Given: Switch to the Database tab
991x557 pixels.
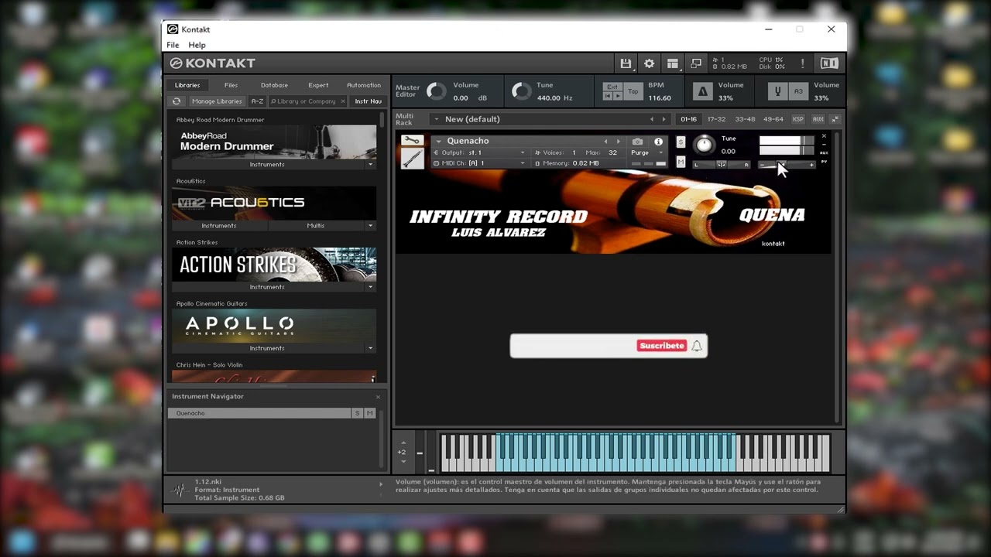Looking at the screenshot, I should (x=274, y=85).
